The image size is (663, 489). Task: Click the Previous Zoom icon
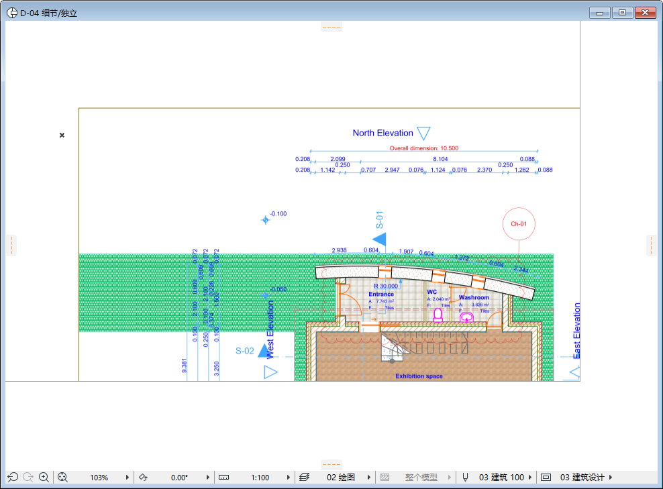(12, 477)
